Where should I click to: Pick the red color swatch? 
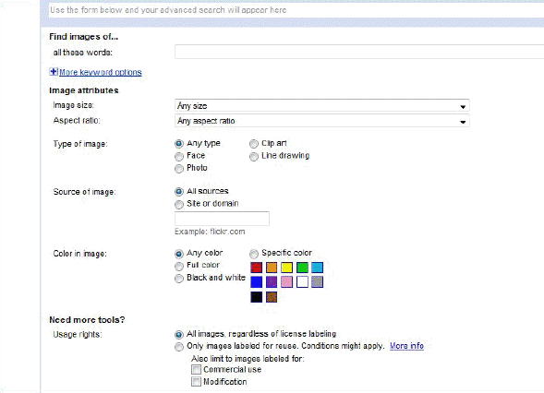[257, 268]
